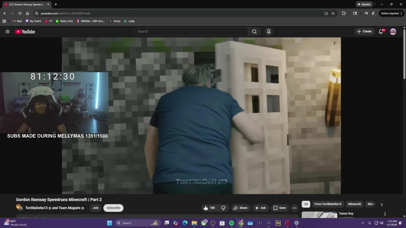Screen dimensions: 406x228
Task: Open TortillaDelta13 channel avatar
Action: (19, 208)
